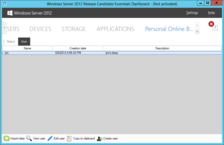224x145 pixels.
Task: Sort by the Name column header
Action: [x=27, y=48]
